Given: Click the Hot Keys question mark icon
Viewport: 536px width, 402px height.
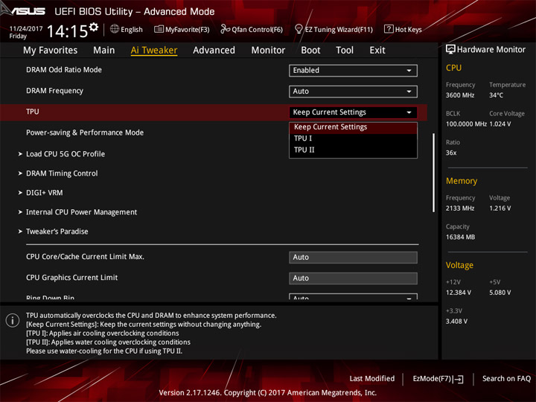Looking at the screenshot, I should (389, 29).
